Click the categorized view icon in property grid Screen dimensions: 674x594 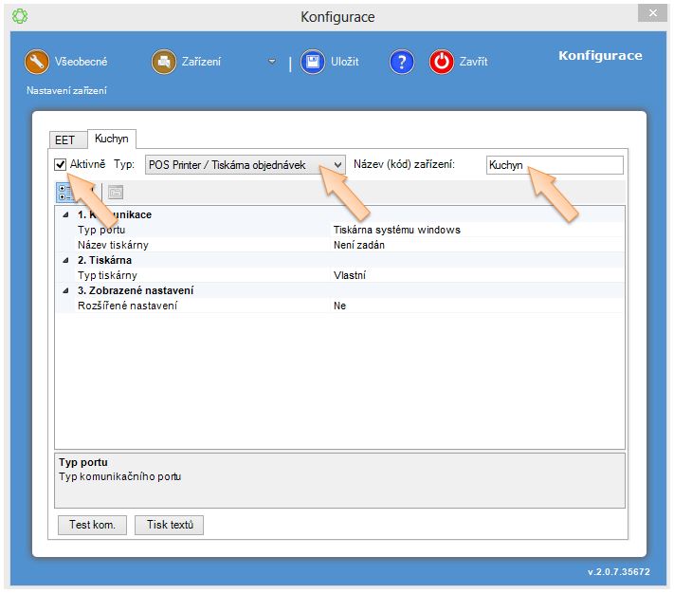pos(64,192)
